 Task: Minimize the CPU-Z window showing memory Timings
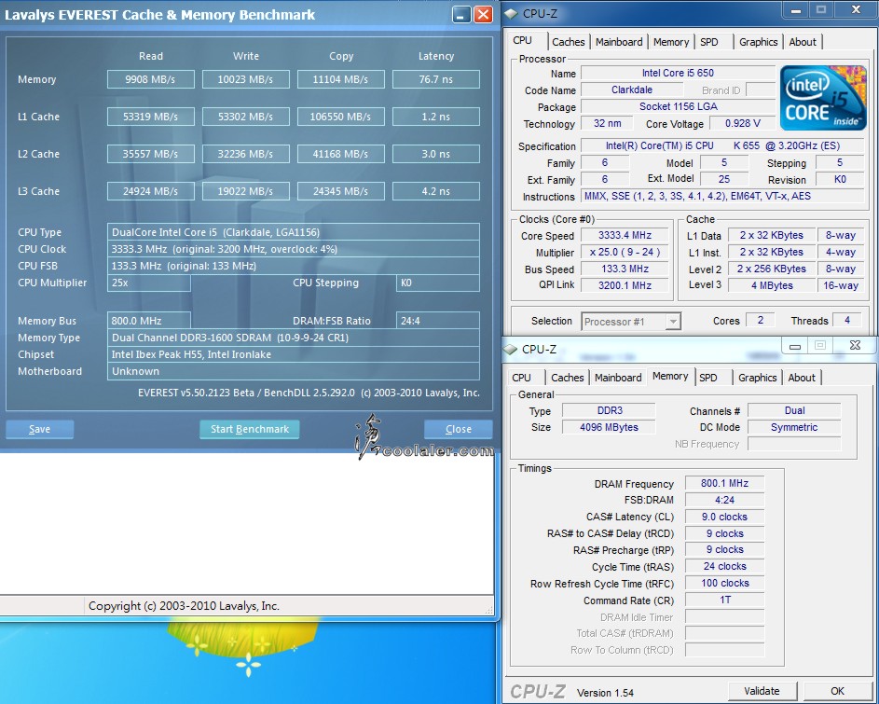(795, 346)
